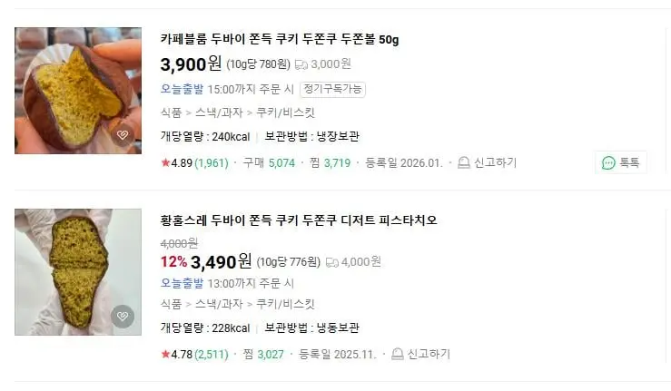Image resolution: width=671 pixels, height=391 pixels.
Task: Open 황홀스레 두바이 쫀득 쿠키 product title
Action: [299, 220]
